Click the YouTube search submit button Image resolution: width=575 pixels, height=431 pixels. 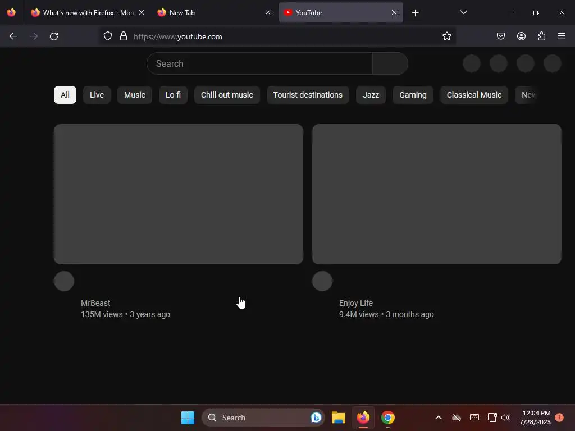tap(390, 63)
